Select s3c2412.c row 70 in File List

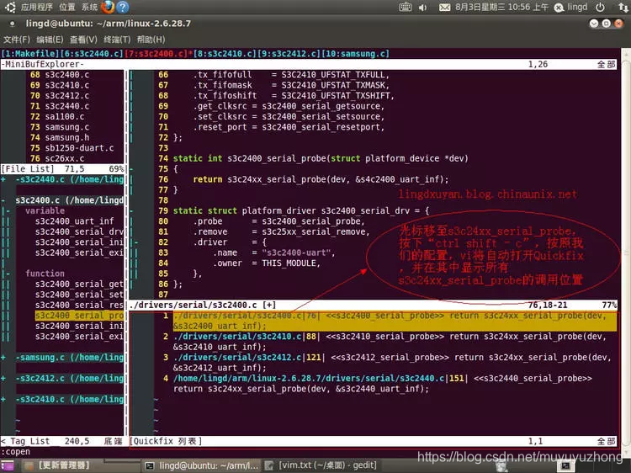click(67, 96)
